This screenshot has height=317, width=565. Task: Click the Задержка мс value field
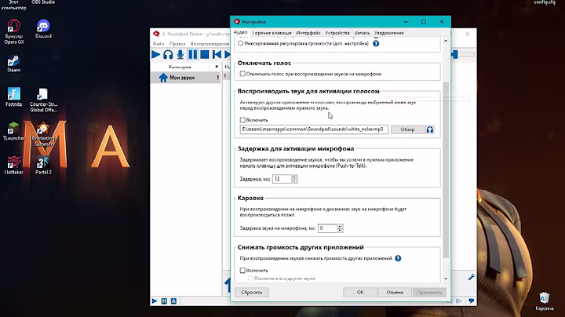(x=282, y=179)
